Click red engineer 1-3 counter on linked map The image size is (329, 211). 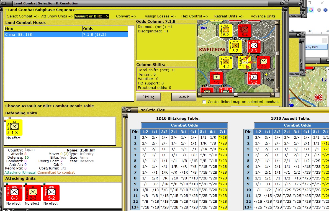(216, 78)
